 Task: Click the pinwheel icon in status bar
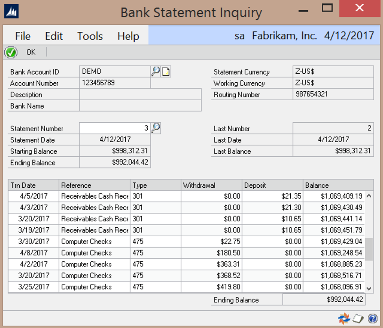344,319
